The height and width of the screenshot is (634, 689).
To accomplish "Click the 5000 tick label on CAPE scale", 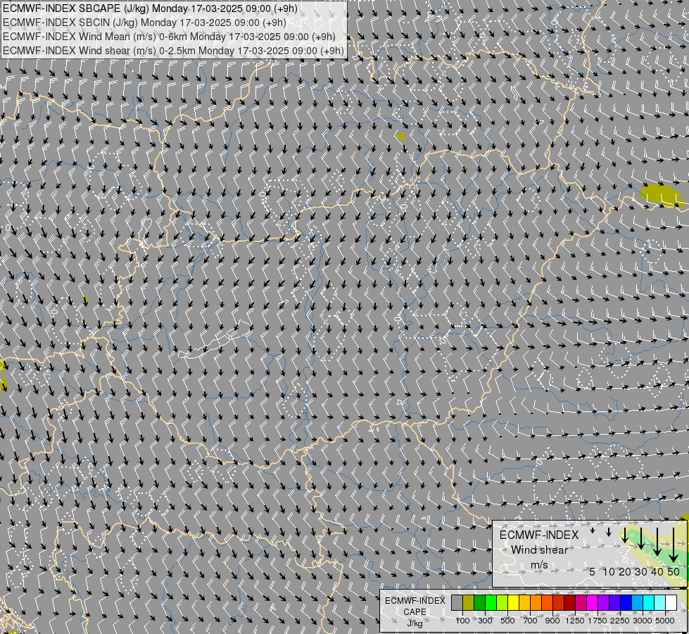I will click(665, 621).
